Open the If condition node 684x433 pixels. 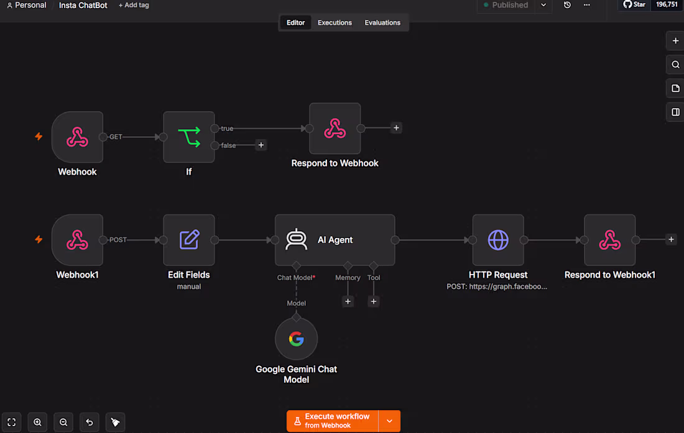[x=189, y=137]
